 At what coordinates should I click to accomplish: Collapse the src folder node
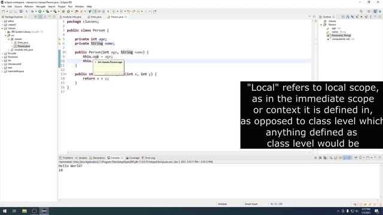(5, 35)
